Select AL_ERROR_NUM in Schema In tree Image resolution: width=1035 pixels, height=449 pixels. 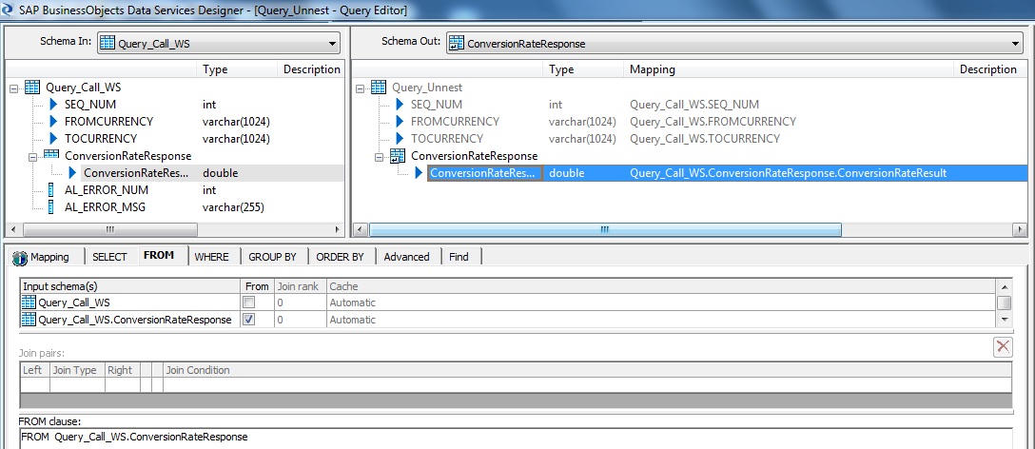click(107, 190)
